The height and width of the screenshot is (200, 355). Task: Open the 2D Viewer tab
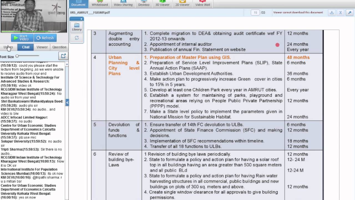[182, 4]
